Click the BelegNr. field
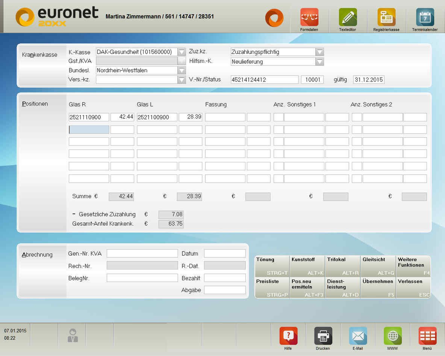This screenshot has width=445, height=356. (142, 278)
